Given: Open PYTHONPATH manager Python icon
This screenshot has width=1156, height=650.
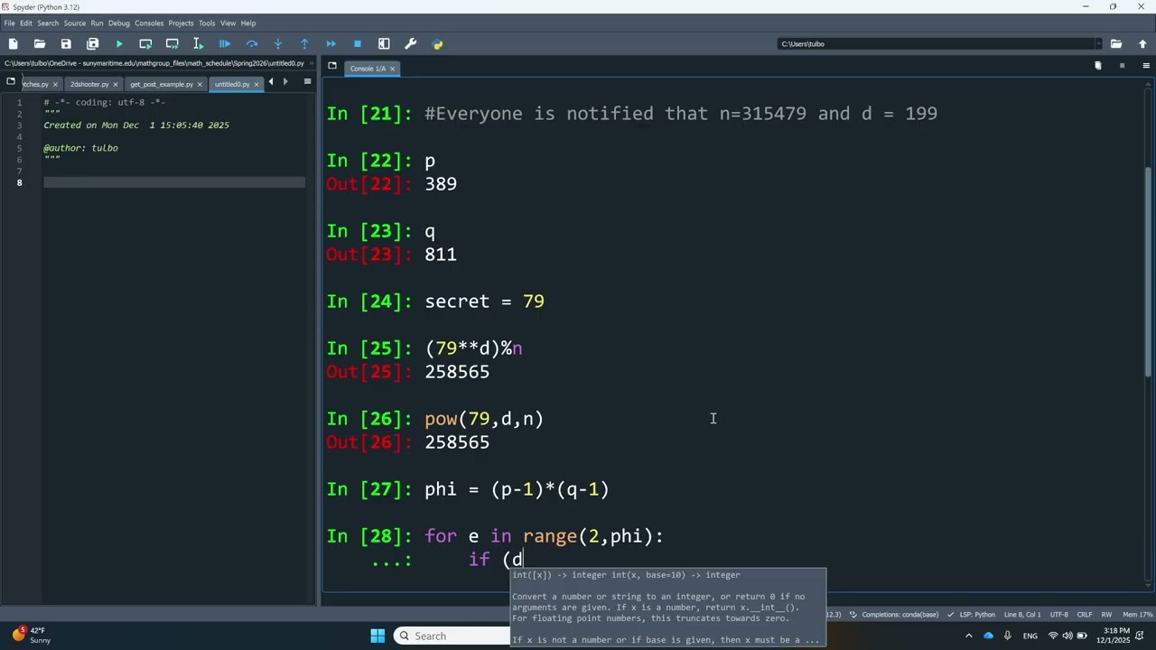Looking at the screenshot, I should 437,43.
